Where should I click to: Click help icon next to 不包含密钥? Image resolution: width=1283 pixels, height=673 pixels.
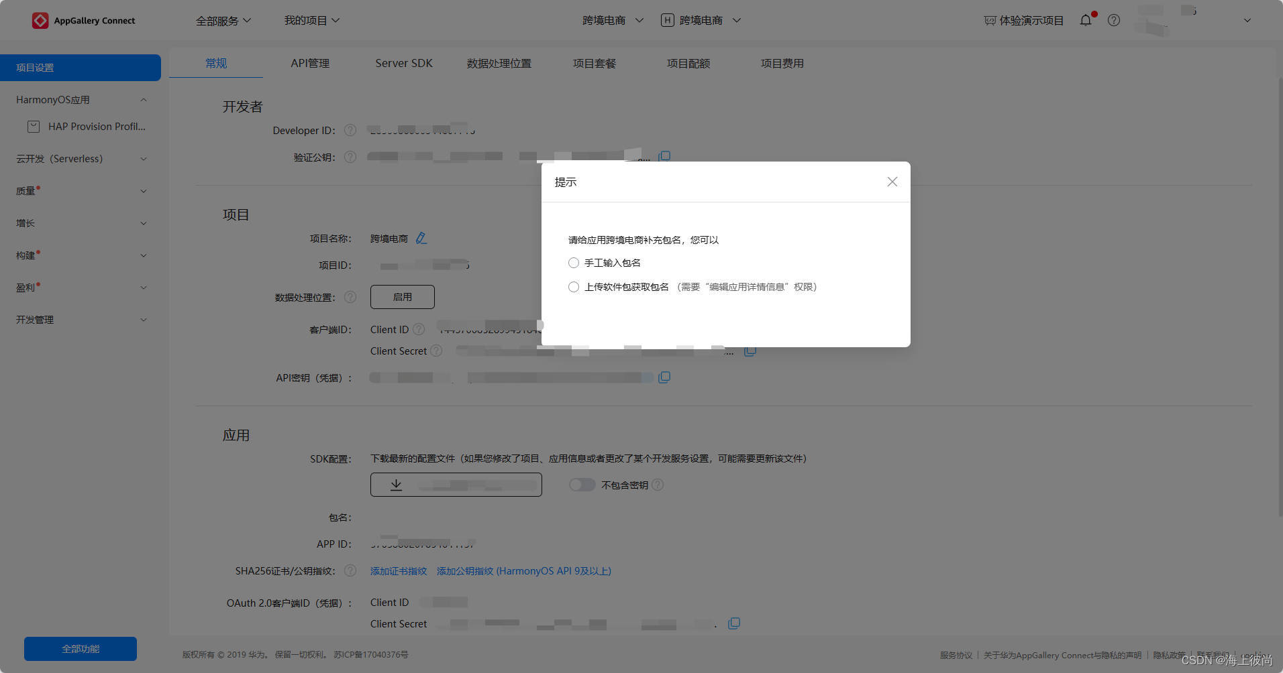[x=658, y=485]
